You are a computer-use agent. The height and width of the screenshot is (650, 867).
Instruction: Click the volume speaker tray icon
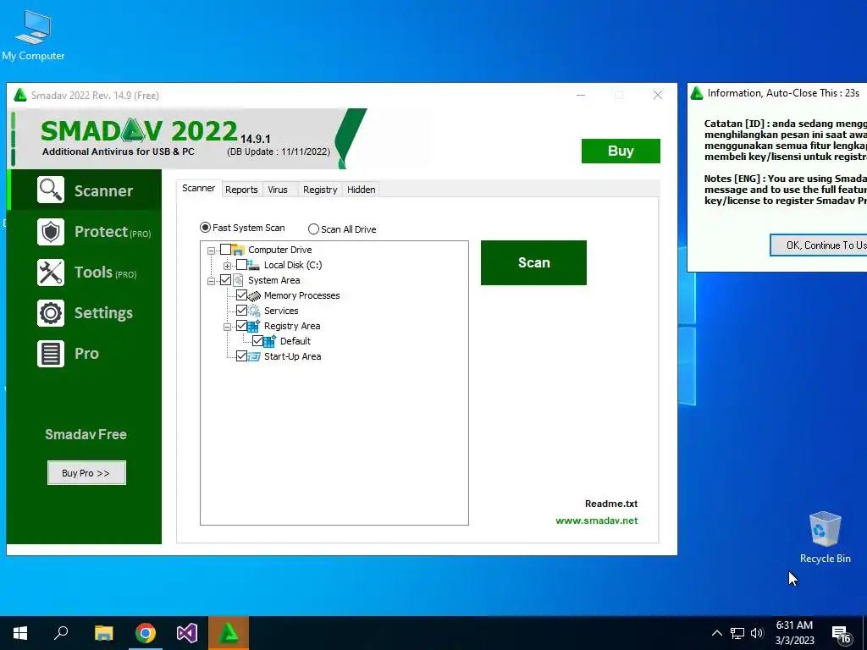pyautogui.click(x=757, y=633)
